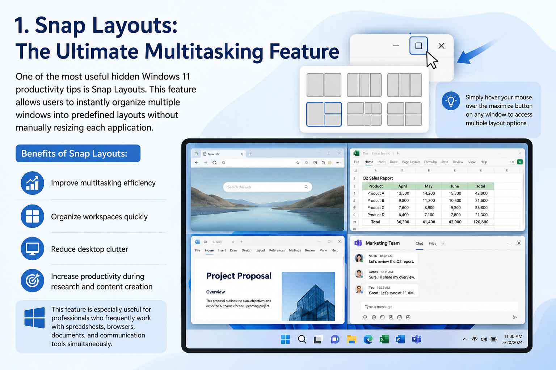Open the Word References tab

pyautogui.click(x=277, y=250)
